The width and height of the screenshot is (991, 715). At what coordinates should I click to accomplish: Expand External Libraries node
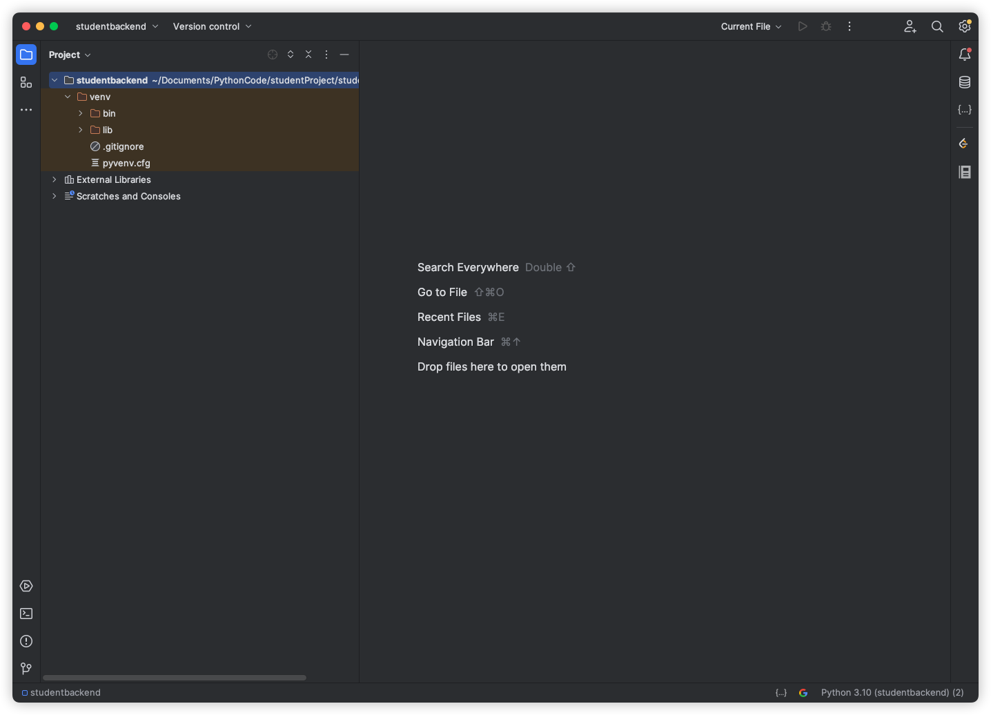coord(55,179)
